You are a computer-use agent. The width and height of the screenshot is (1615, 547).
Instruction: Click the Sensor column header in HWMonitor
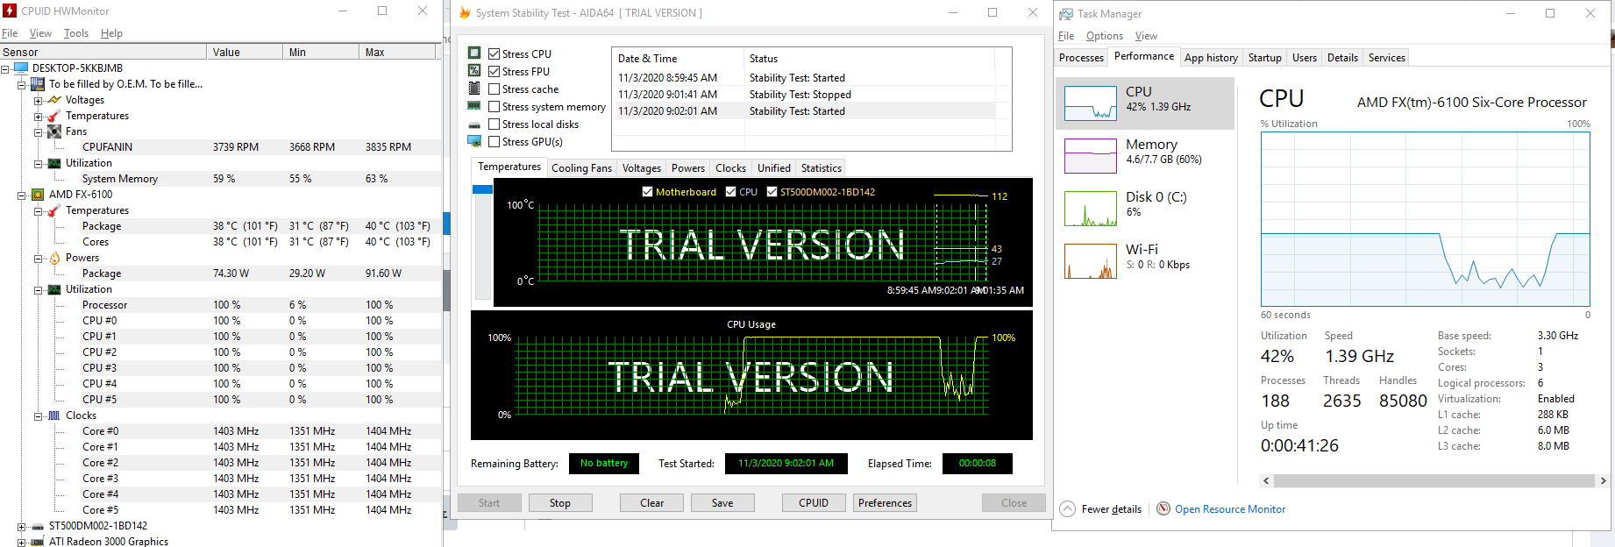[x=103, y=53]
